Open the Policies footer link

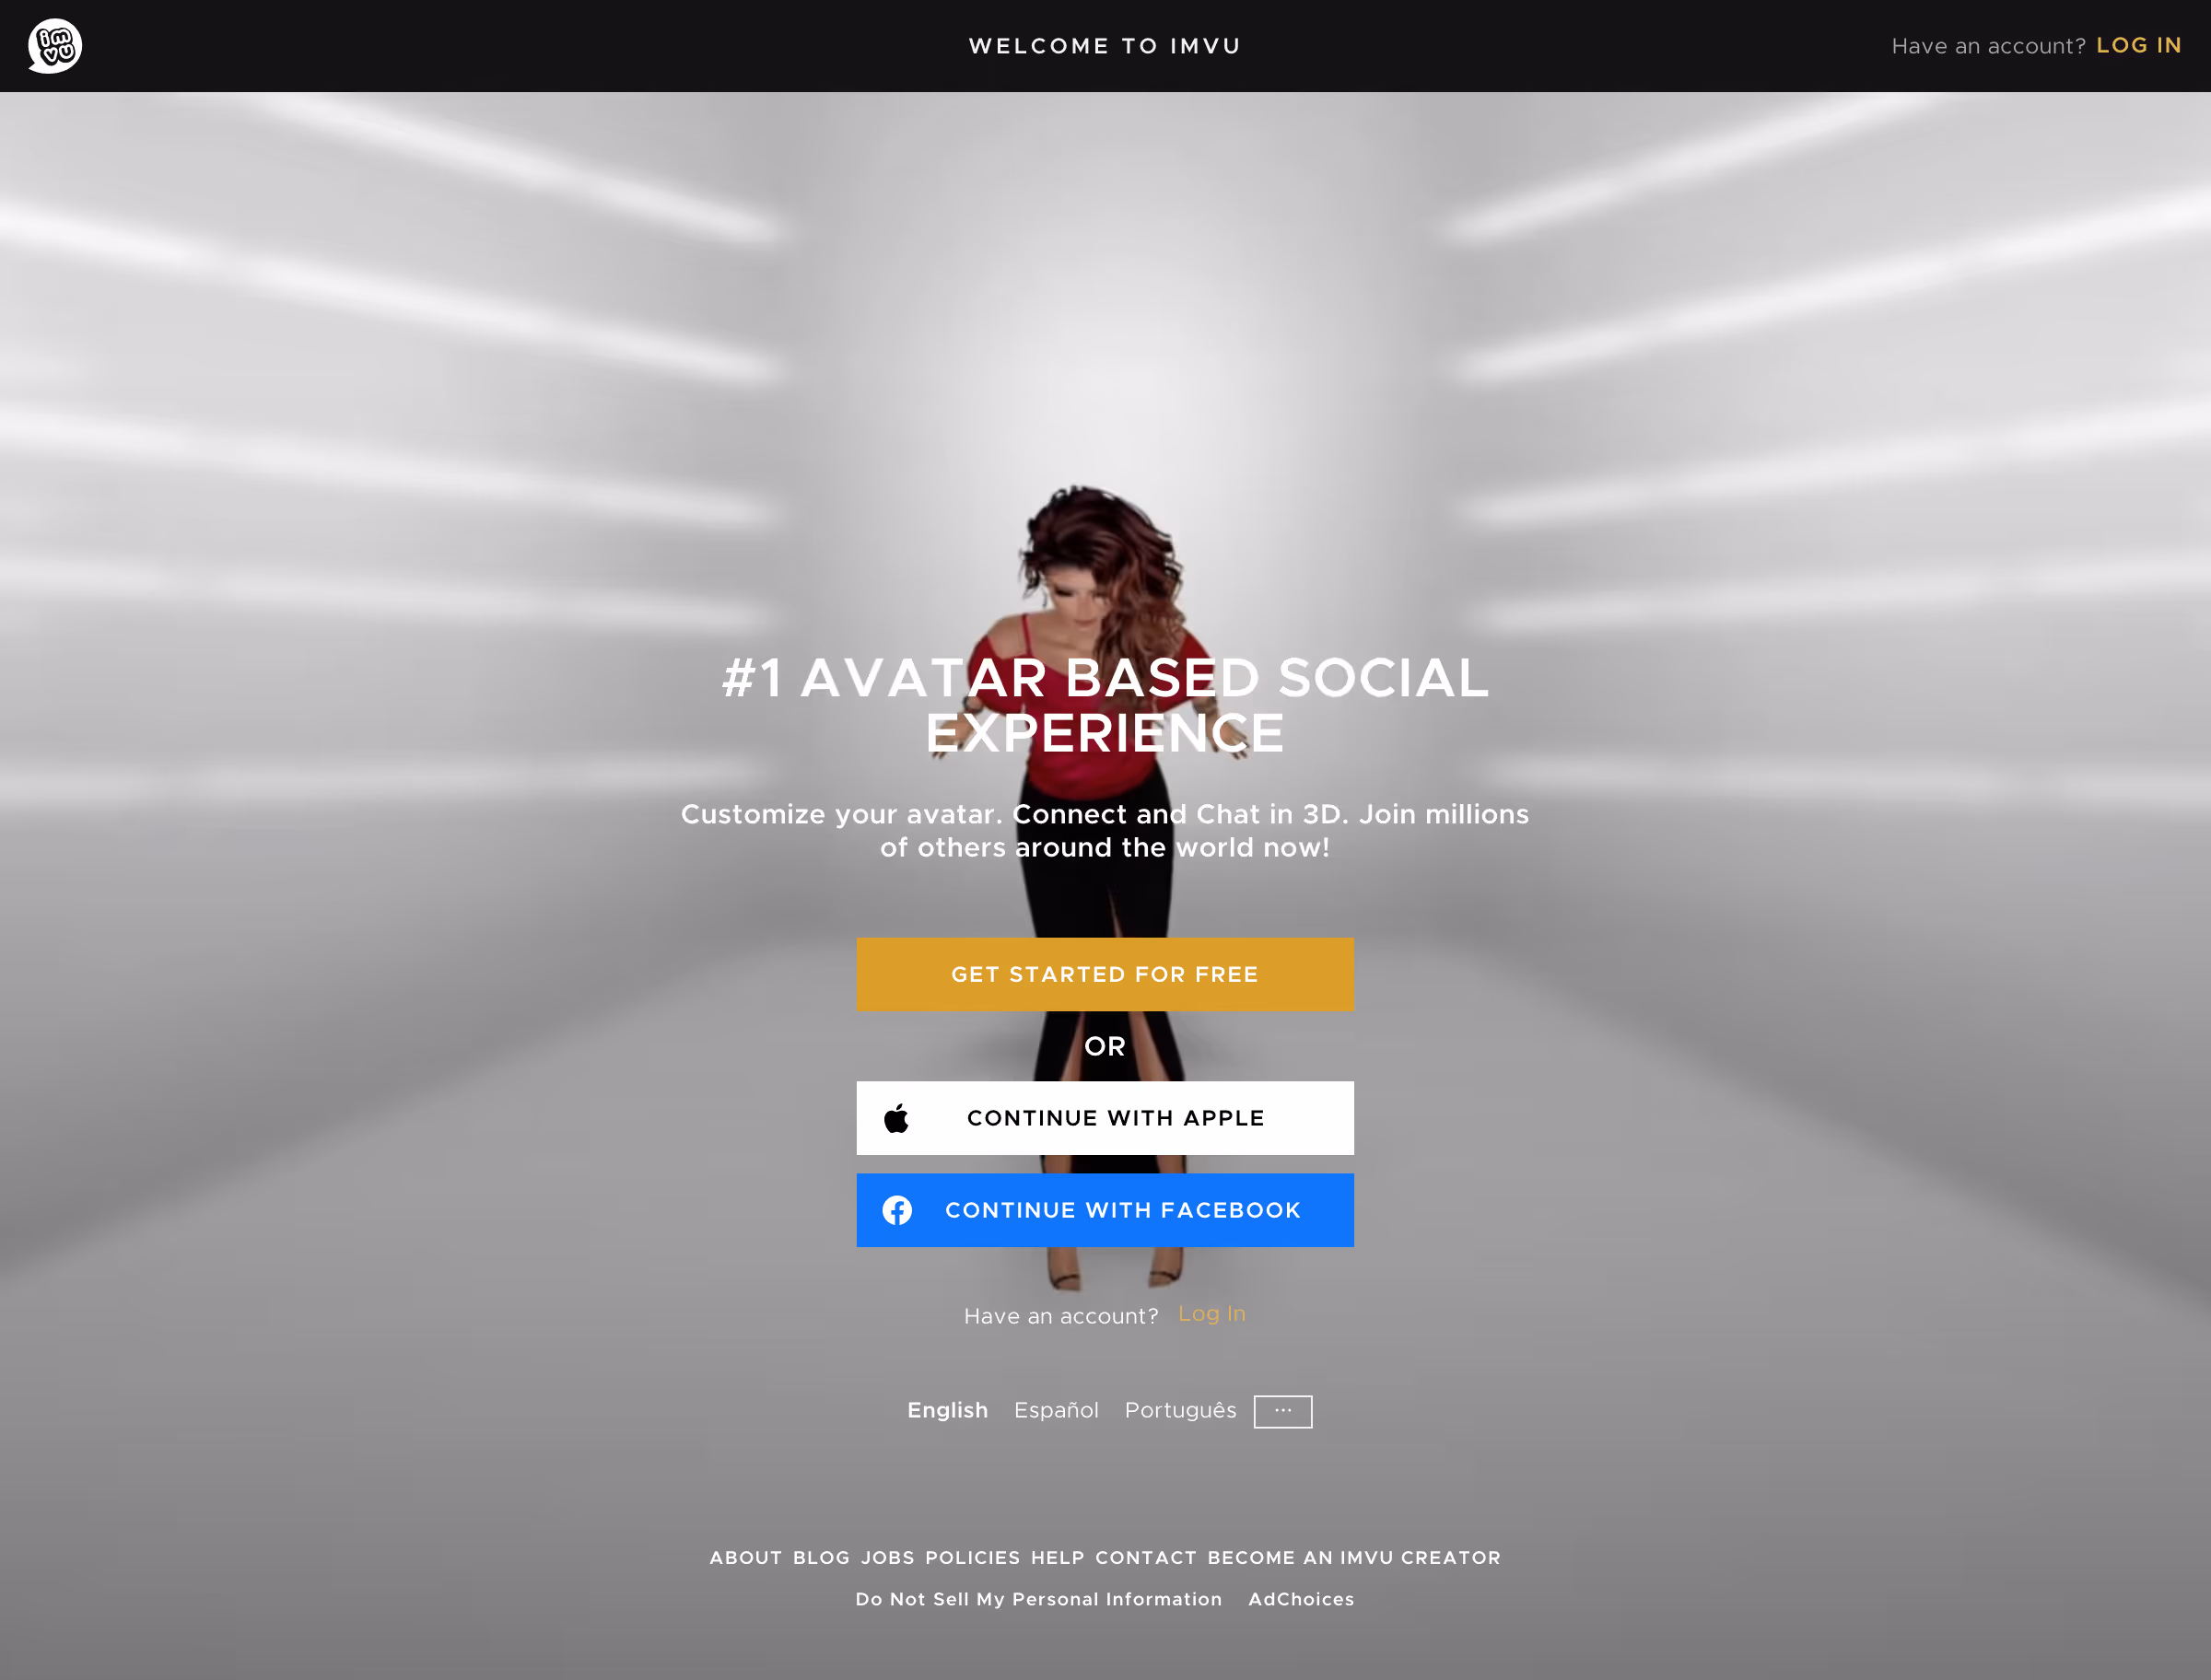[x=973, y=1558]
